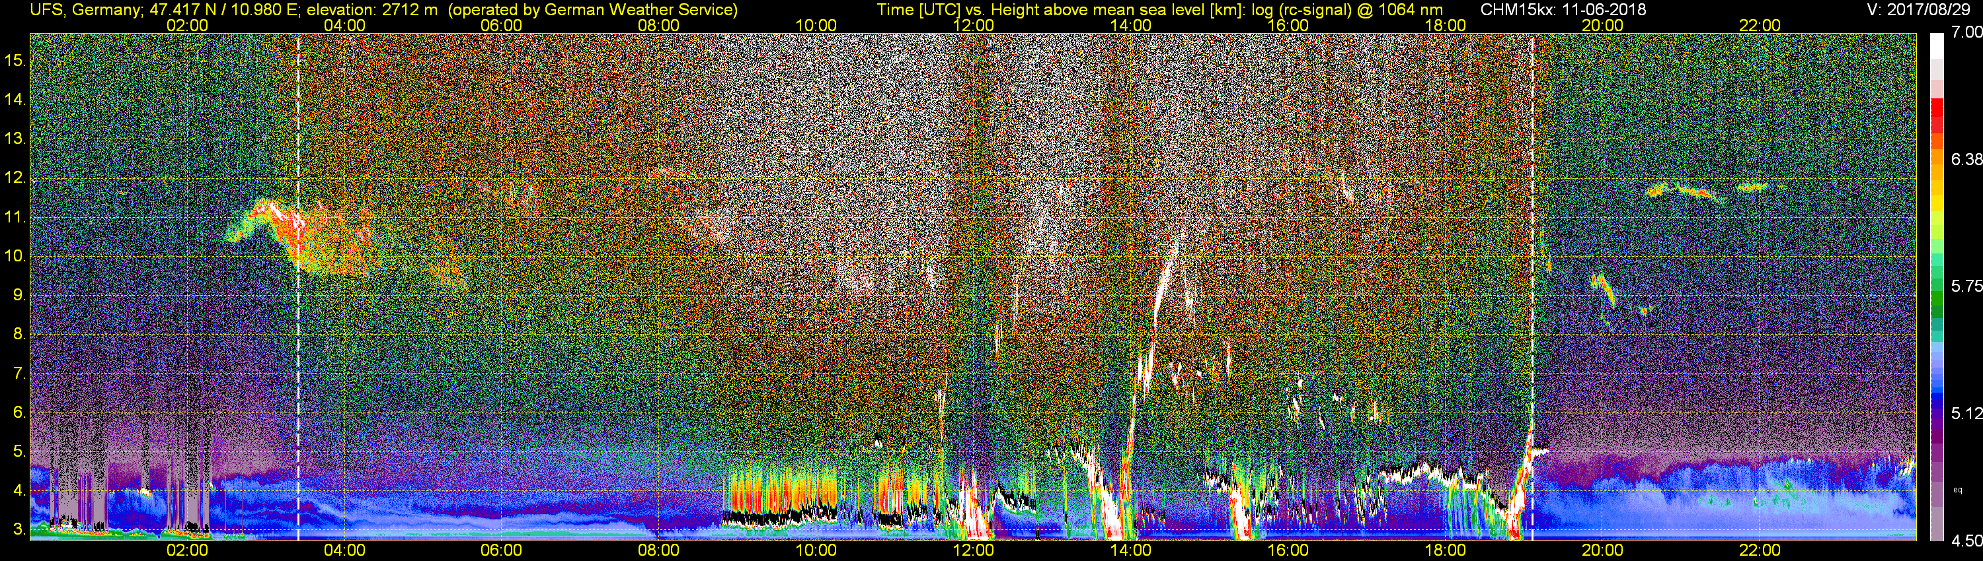Click the 18:00 label on the top time axis

pos(1445,25)
